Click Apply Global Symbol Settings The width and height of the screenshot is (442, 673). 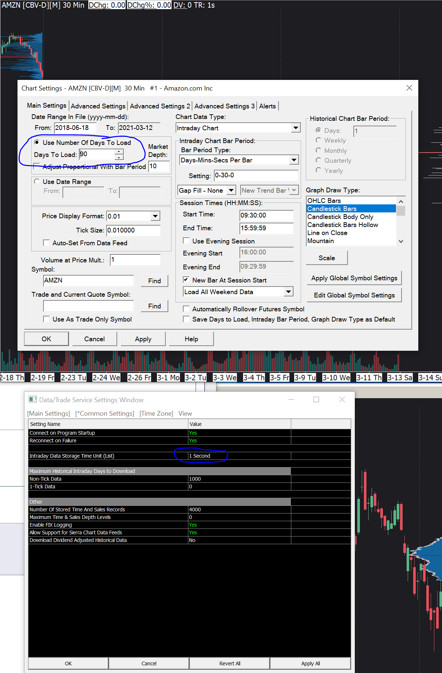click(x=354, y=278)
